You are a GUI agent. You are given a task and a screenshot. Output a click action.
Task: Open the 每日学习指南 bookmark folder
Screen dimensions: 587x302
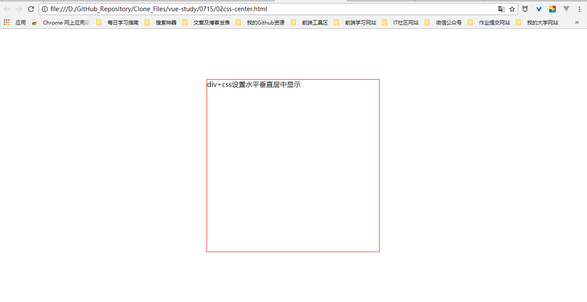pos(117,22)
